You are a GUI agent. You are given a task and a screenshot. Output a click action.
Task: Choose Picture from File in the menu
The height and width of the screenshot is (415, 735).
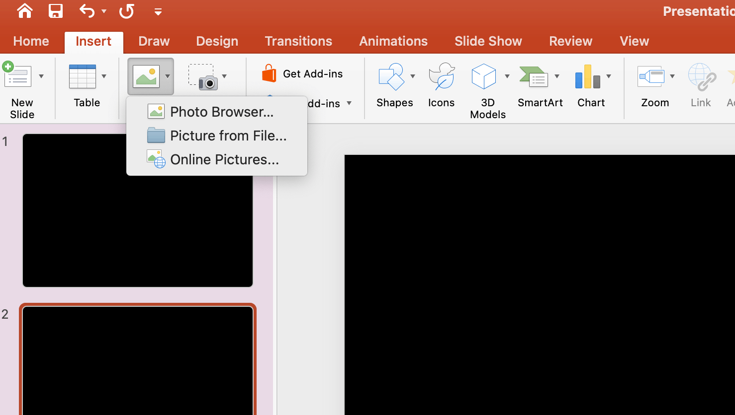[x=228, y=135]
